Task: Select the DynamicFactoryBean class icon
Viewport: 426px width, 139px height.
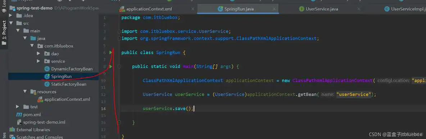Action: coord(47,69)
